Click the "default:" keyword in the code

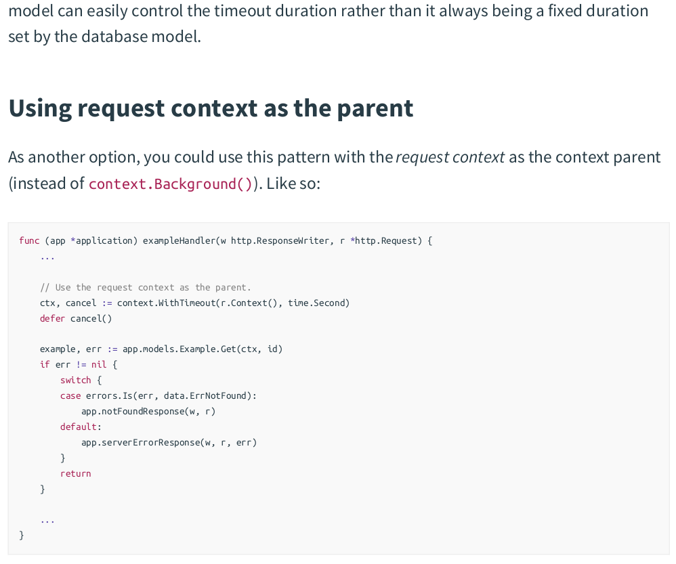[x=81, y=427]
